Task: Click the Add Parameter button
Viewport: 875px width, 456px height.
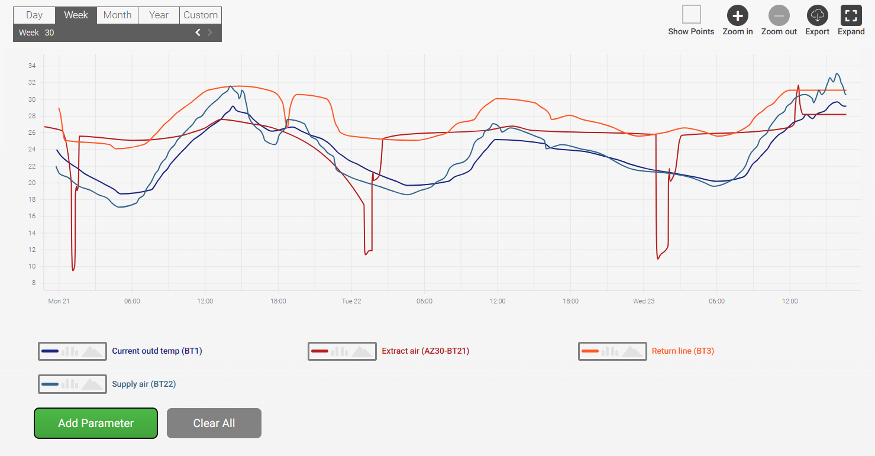Action: tap(96, 423)
